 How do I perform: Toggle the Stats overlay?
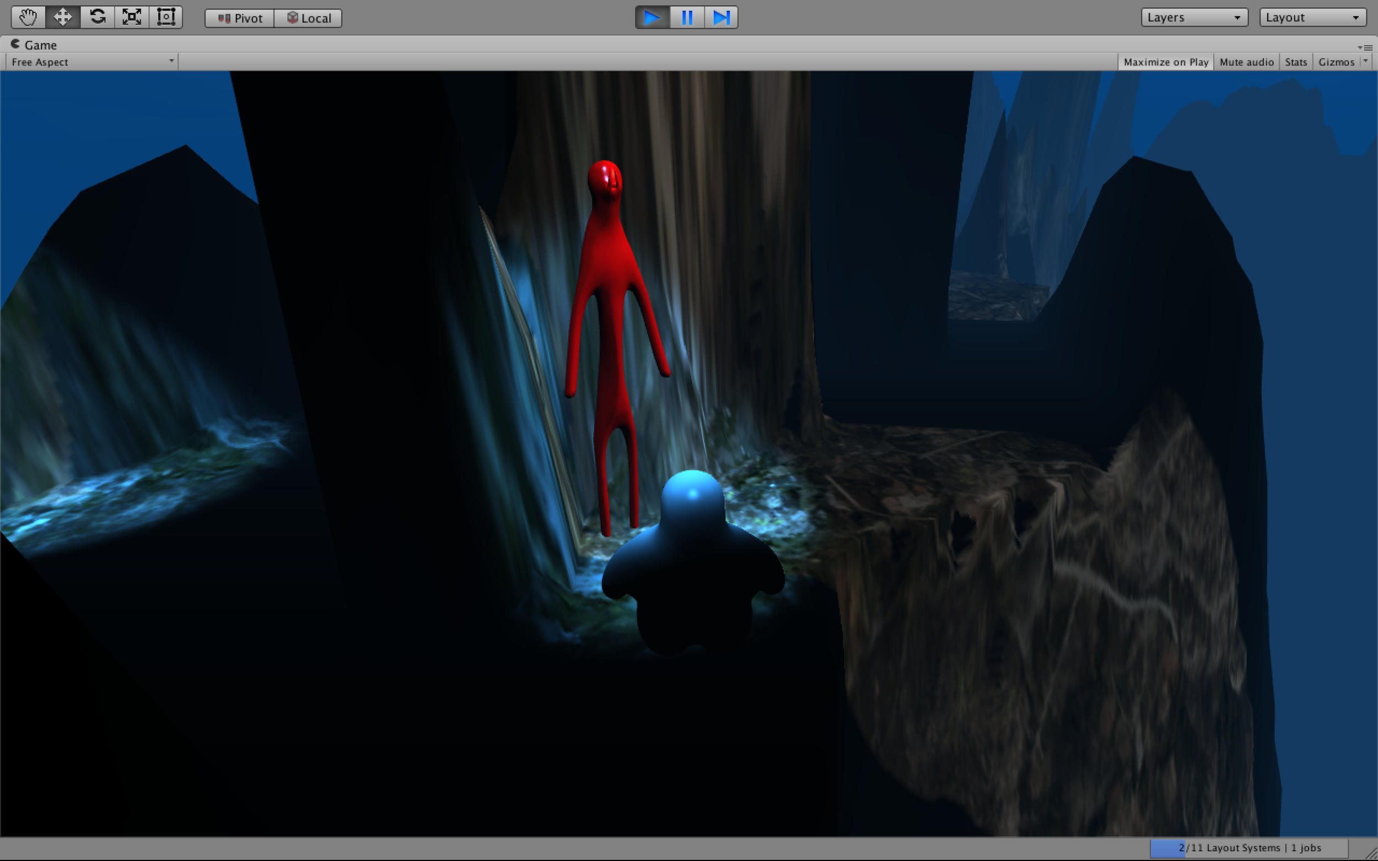tap(1296, 62)
